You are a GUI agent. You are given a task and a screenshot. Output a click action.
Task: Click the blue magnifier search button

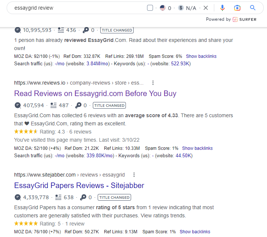pos(253,8)
